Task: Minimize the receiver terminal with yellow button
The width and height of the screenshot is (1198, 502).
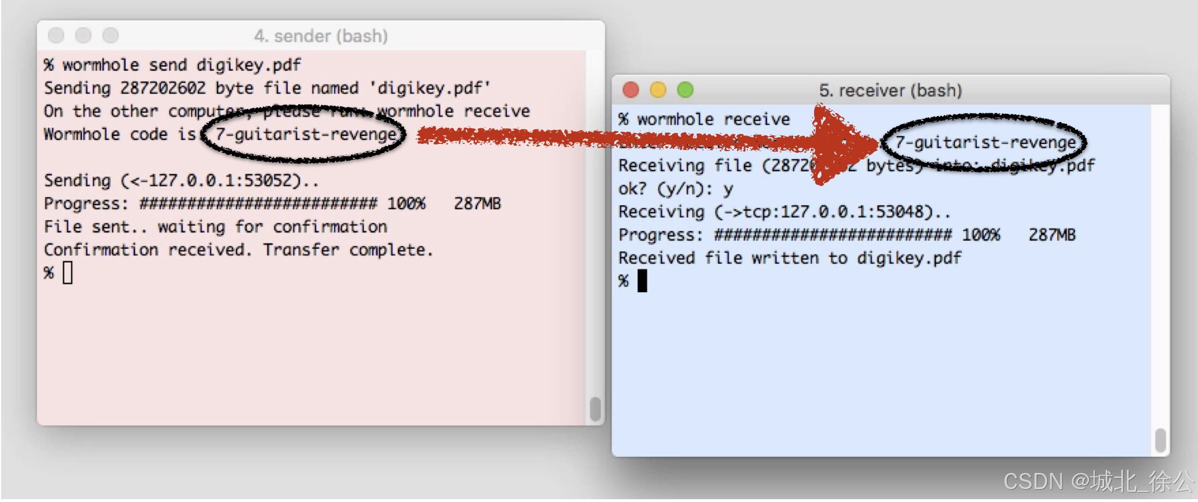Action: coord(658,90)
